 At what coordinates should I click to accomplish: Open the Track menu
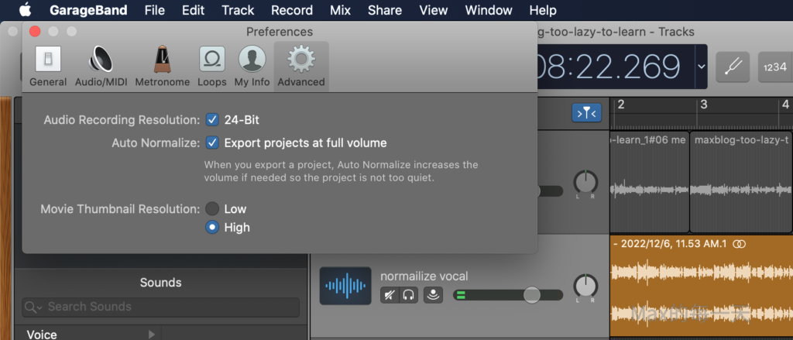coord(238,11)
